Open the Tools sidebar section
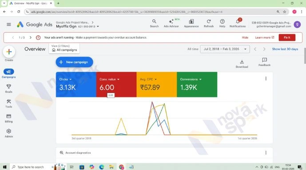The image size is (306, 170). click(x=8, y=104)
